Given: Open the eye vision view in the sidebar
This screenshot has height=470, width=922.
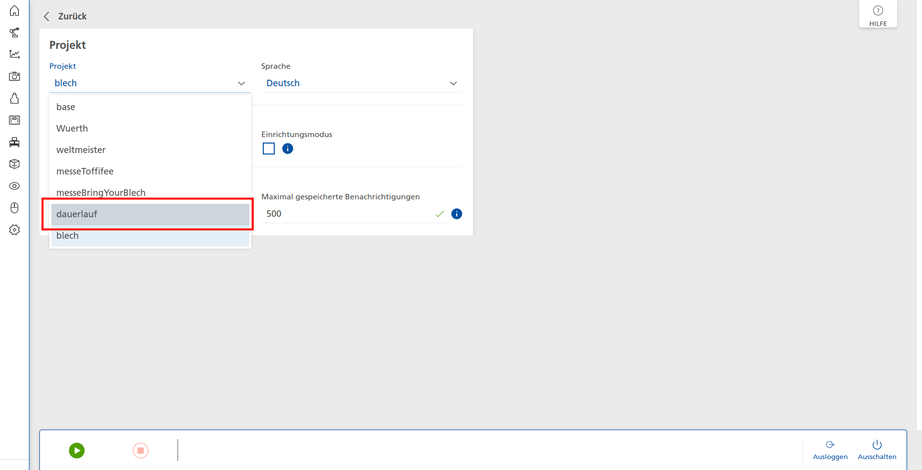Looking at the screenshot, I should [x=14, y=186].
